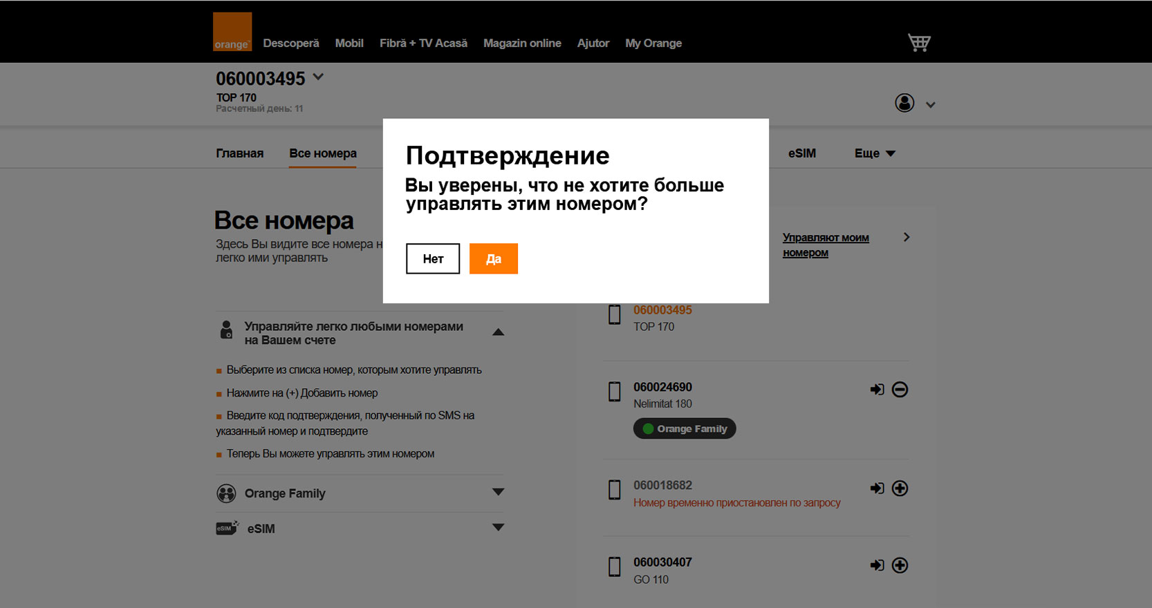The width and height of the screenshot is (1152, 608).
Task: Switch to the Главная tab
Action: [x=239, y=153]
